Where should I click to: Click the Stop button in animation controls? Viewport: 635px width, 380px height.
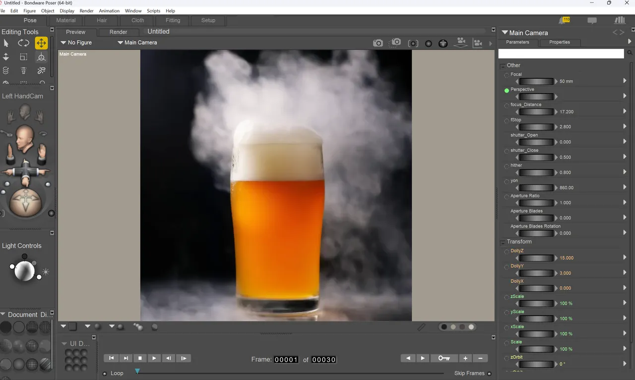[x=140, y=358]
